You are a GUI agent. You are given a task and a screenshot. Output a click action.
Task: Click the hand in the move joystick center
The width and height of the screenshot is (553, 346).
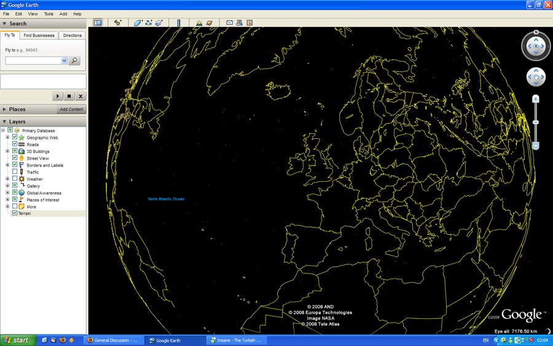coord(536,77)
